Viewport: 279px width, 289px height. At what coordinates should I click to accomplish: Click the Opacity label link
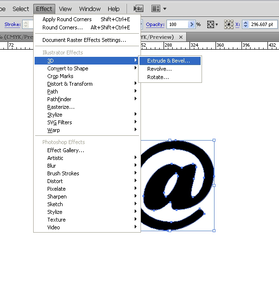[x=155, y=25]
